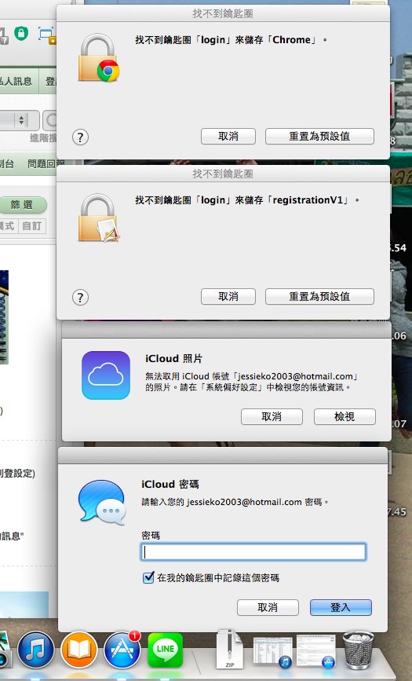This screenshot has height=681, width=412.
Task: Restore the minimized App Store window in the Dock
Action: (x=316, y=650)
